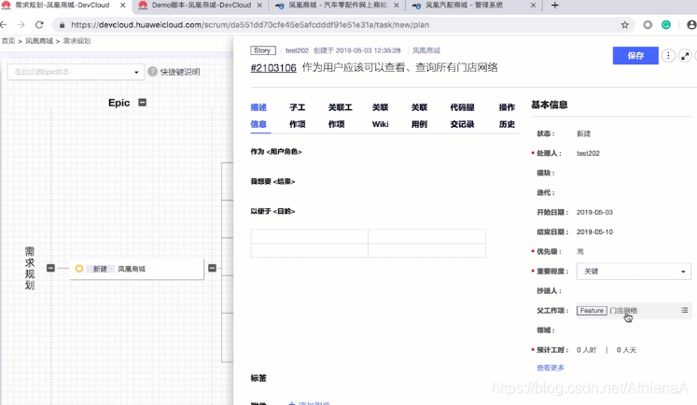This screenshot has width=697, height=405.
Task: Click the 快捷键说明 shortcut help text
Action: (x=180, y=72)
